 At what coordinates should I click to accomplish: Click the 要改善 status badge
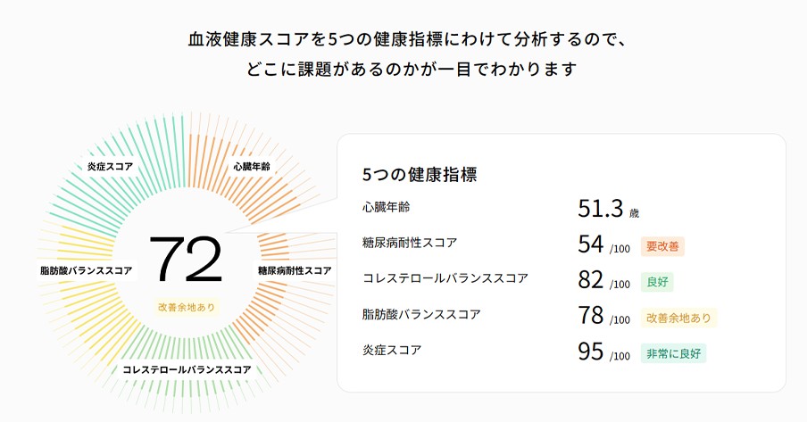662,246
